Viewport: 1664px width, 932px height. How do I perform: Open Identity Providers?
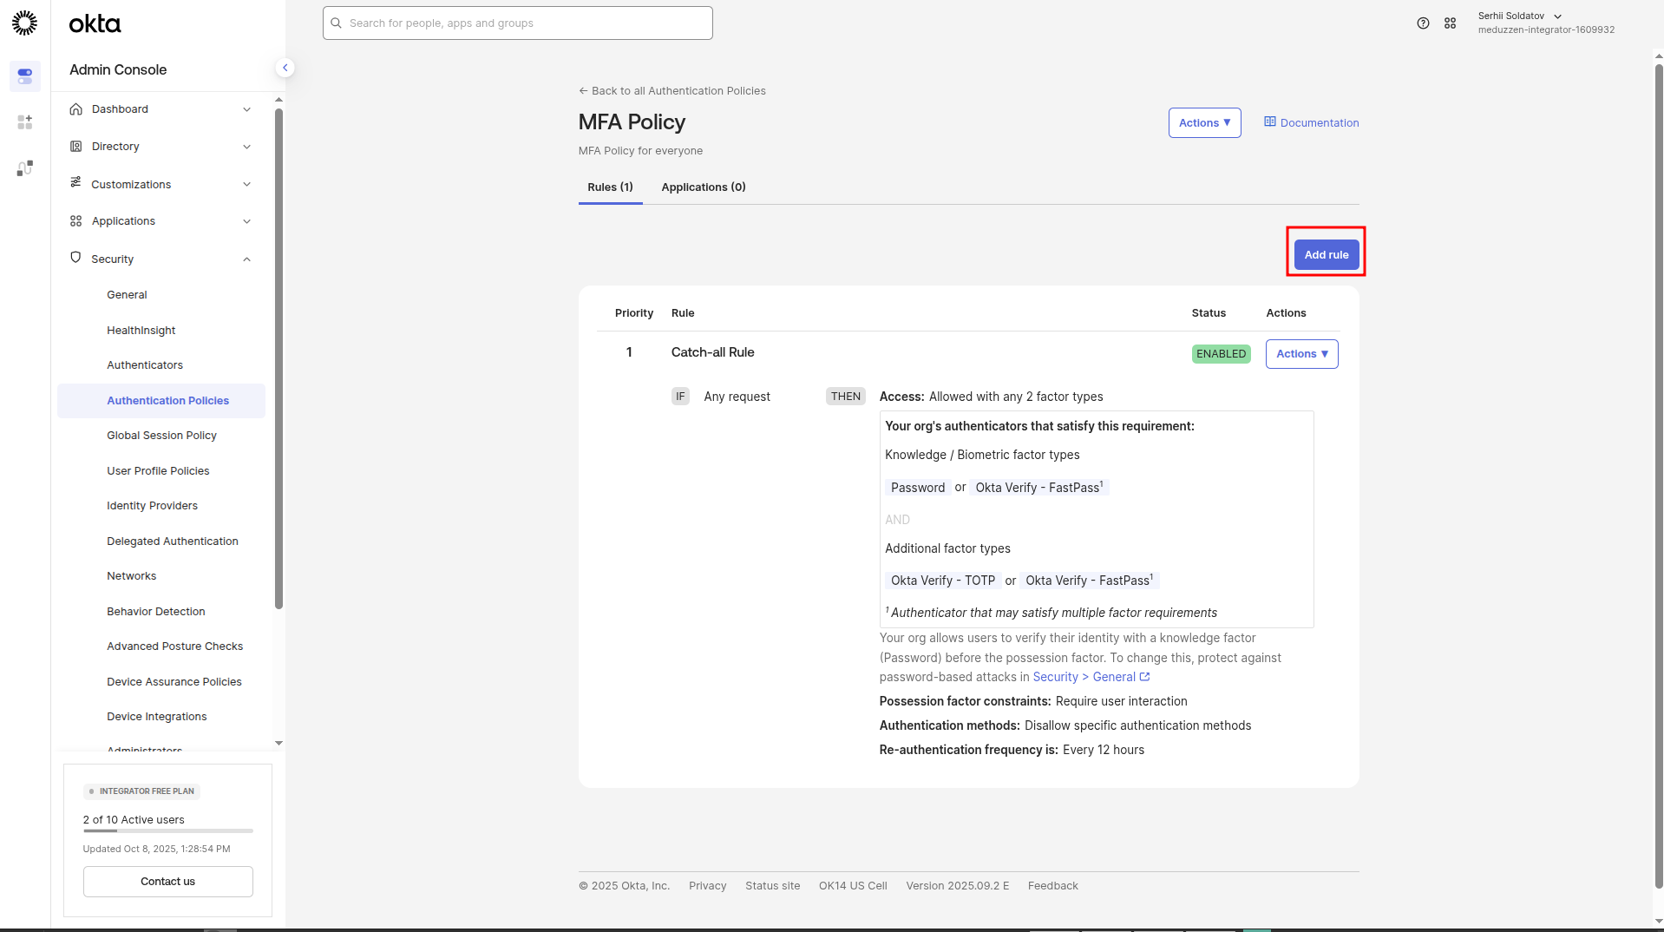[x=152, y=506]
